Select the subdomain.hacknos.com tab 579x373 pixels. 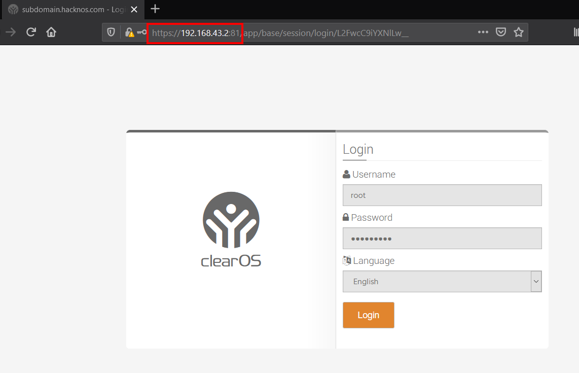[x=68, y=9]
